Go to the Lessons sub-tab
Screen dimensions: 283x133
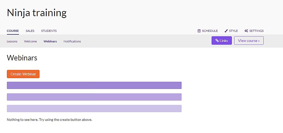click(x=12, y=41)
